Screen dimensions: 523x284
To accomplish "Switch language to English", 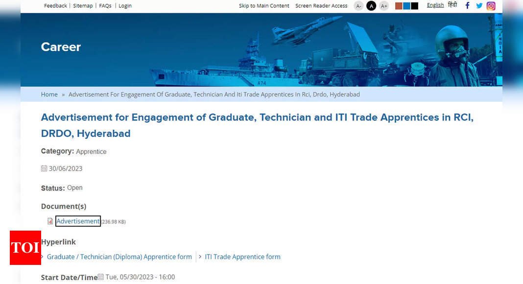I will [435, 5].
